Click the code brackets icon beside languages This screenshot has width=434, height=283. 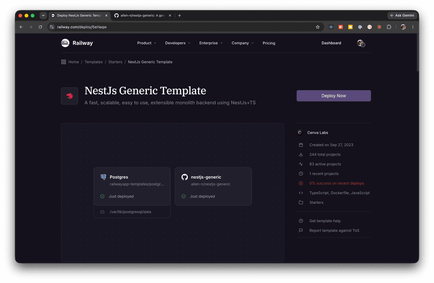point(301,193)
